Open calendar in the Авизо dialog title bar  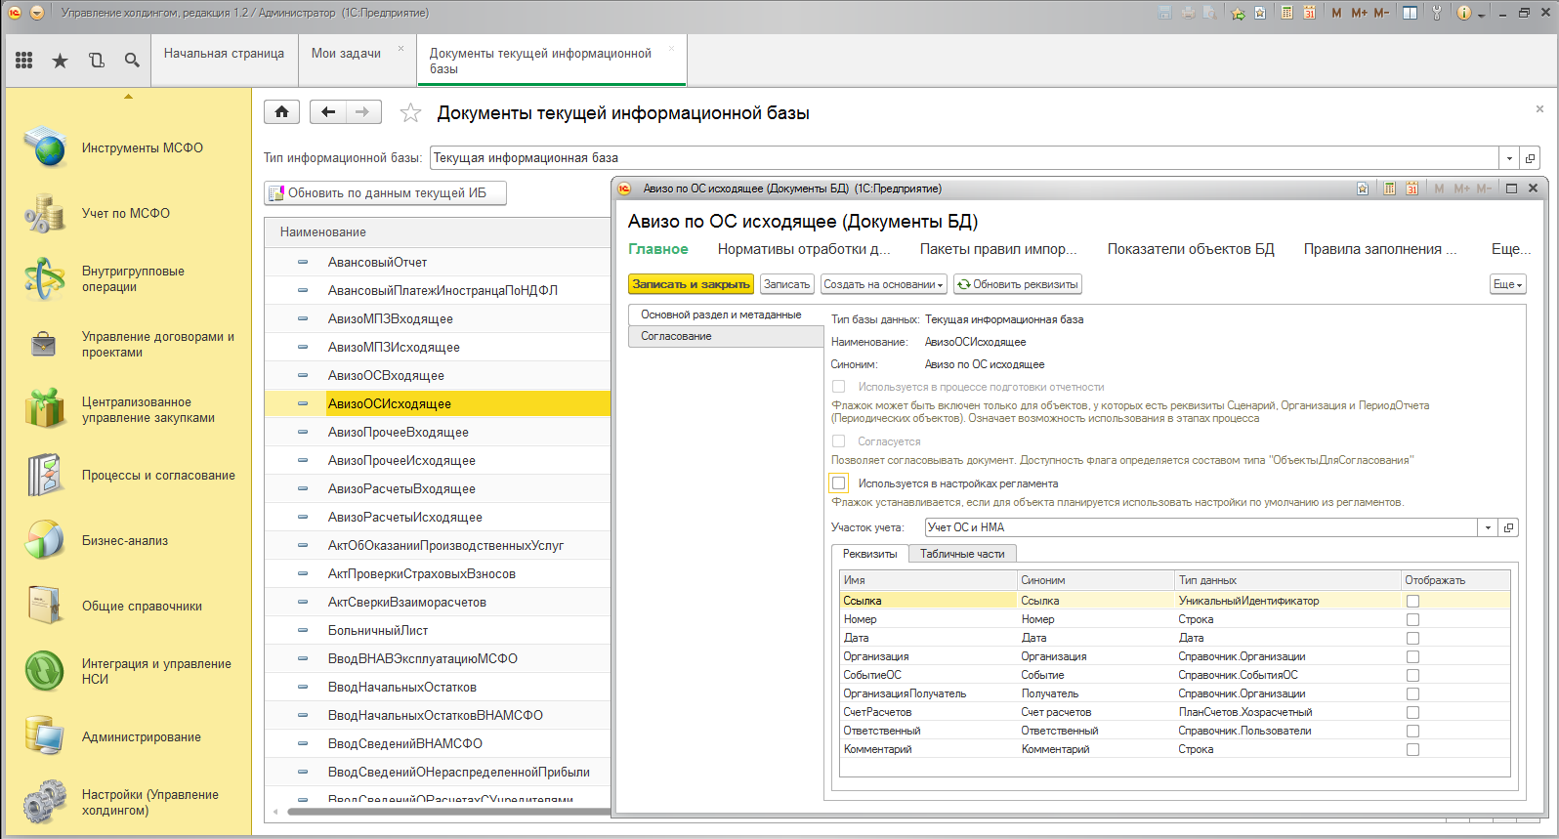(1412, 189)
